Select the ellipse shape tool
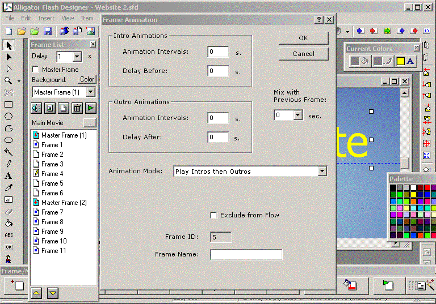436x304 pixels. point(9,117)
